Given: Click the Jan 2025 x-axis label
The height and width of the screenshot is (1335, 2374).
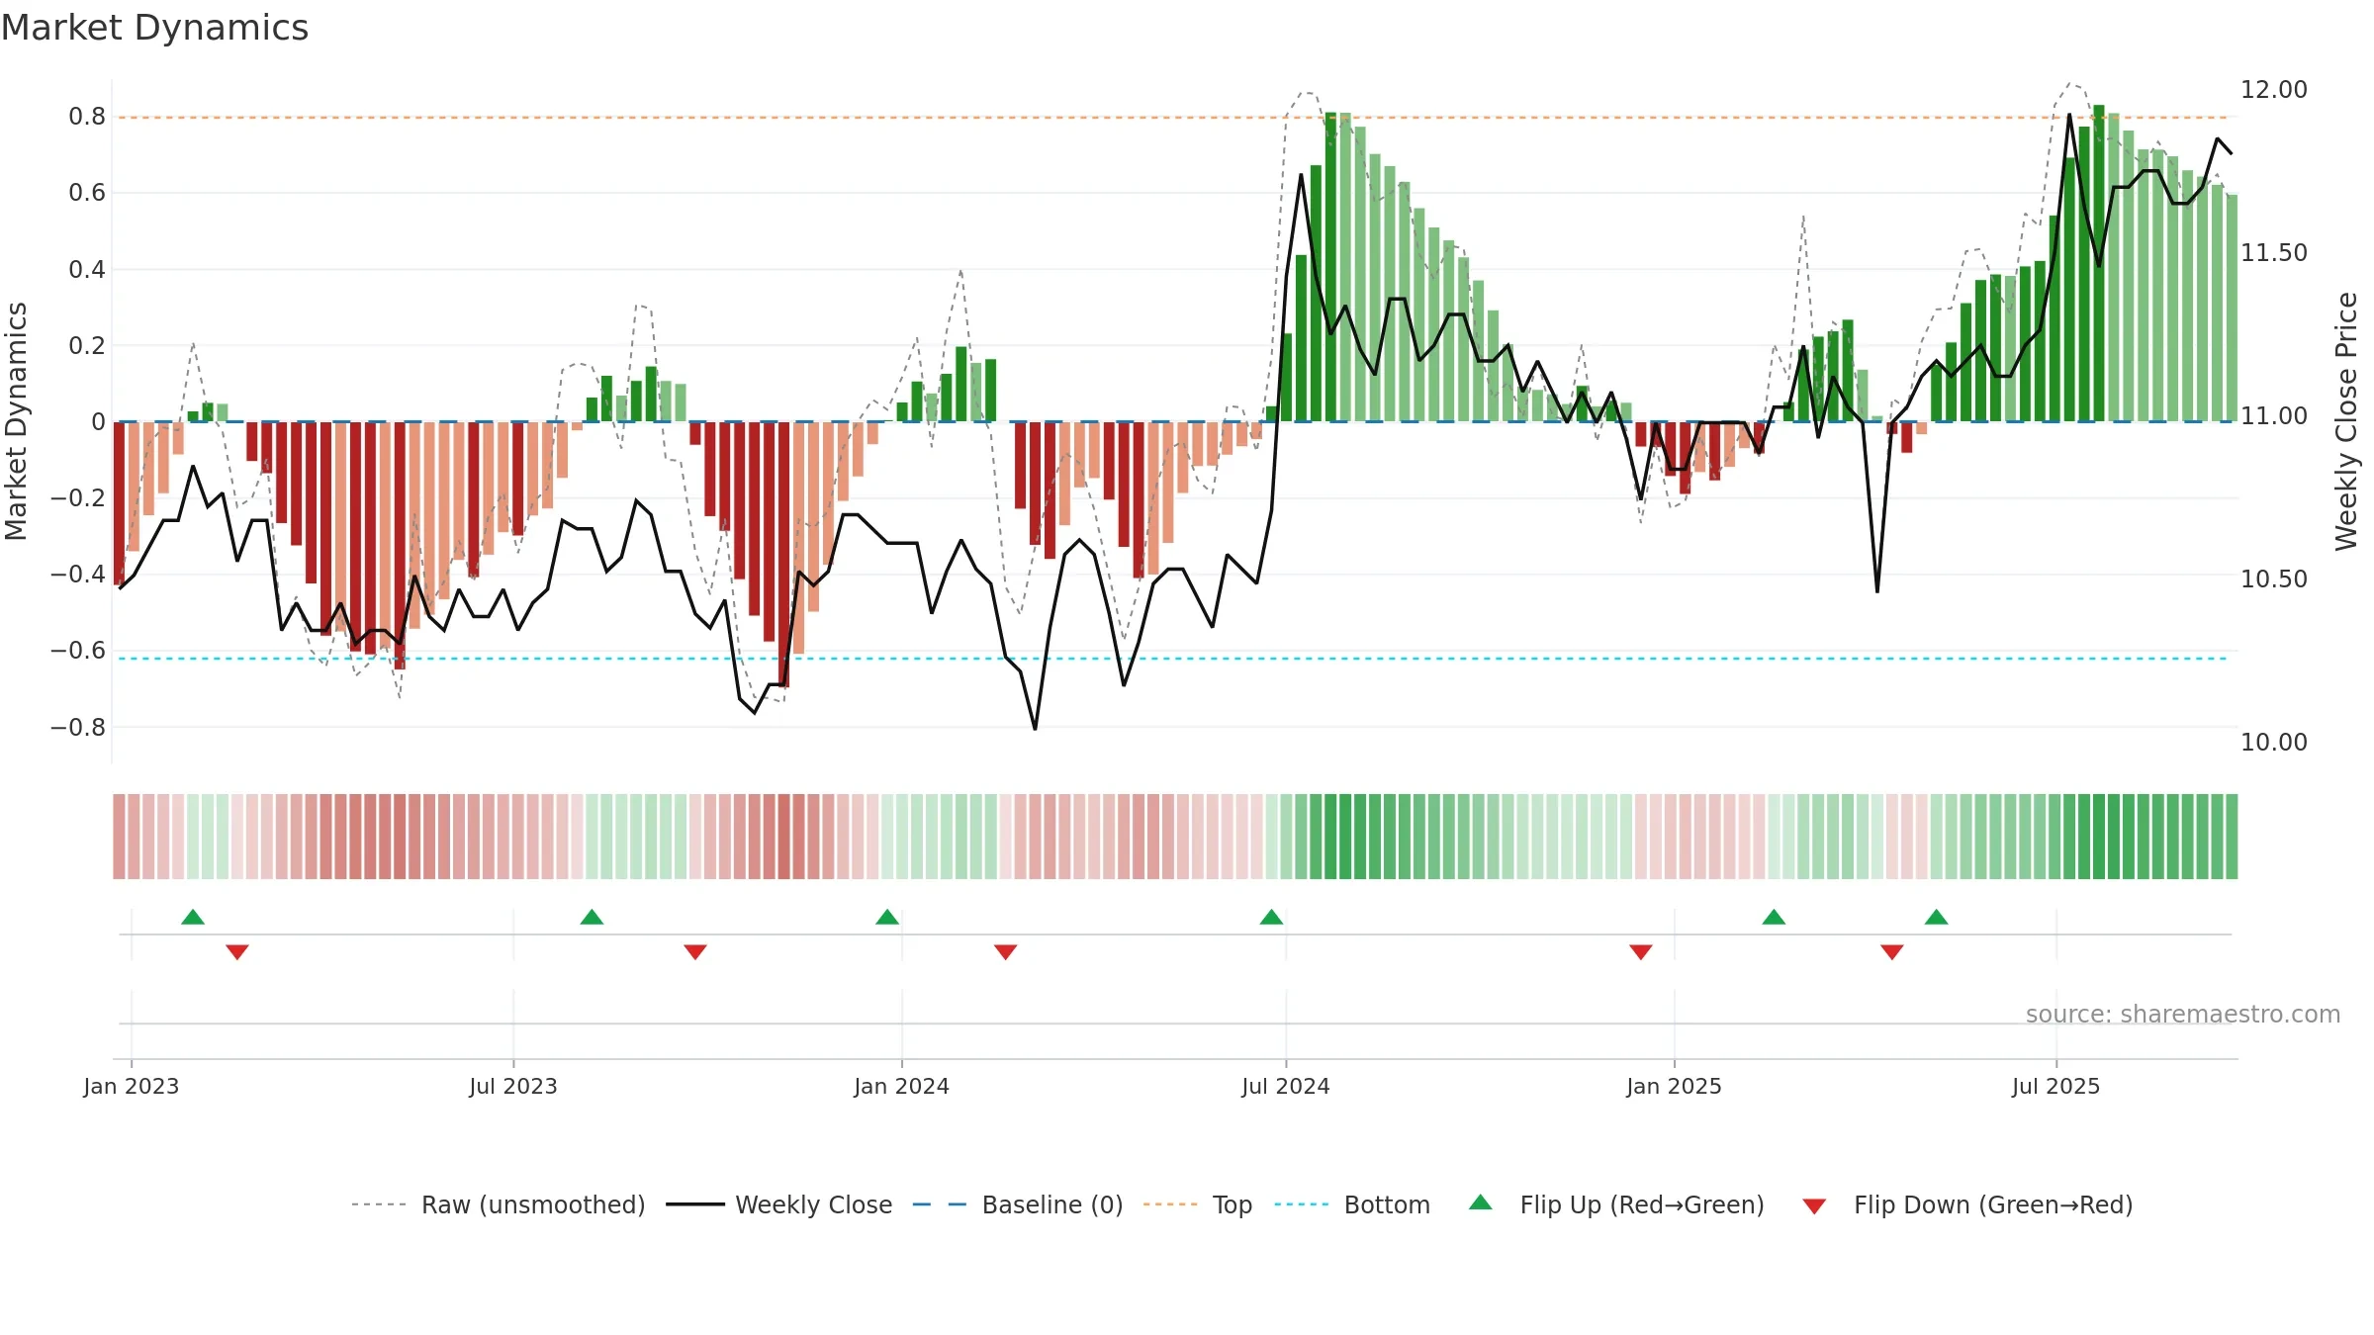Looking at the screenshot, I should (1675, 1086).
